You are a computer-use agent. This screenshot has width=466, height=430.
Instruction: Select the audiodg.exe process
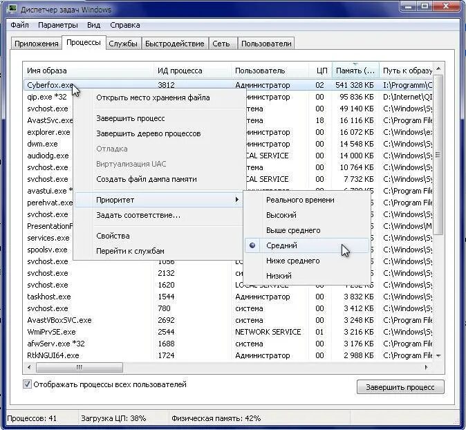pyautogui.click(x=48, y=156)
